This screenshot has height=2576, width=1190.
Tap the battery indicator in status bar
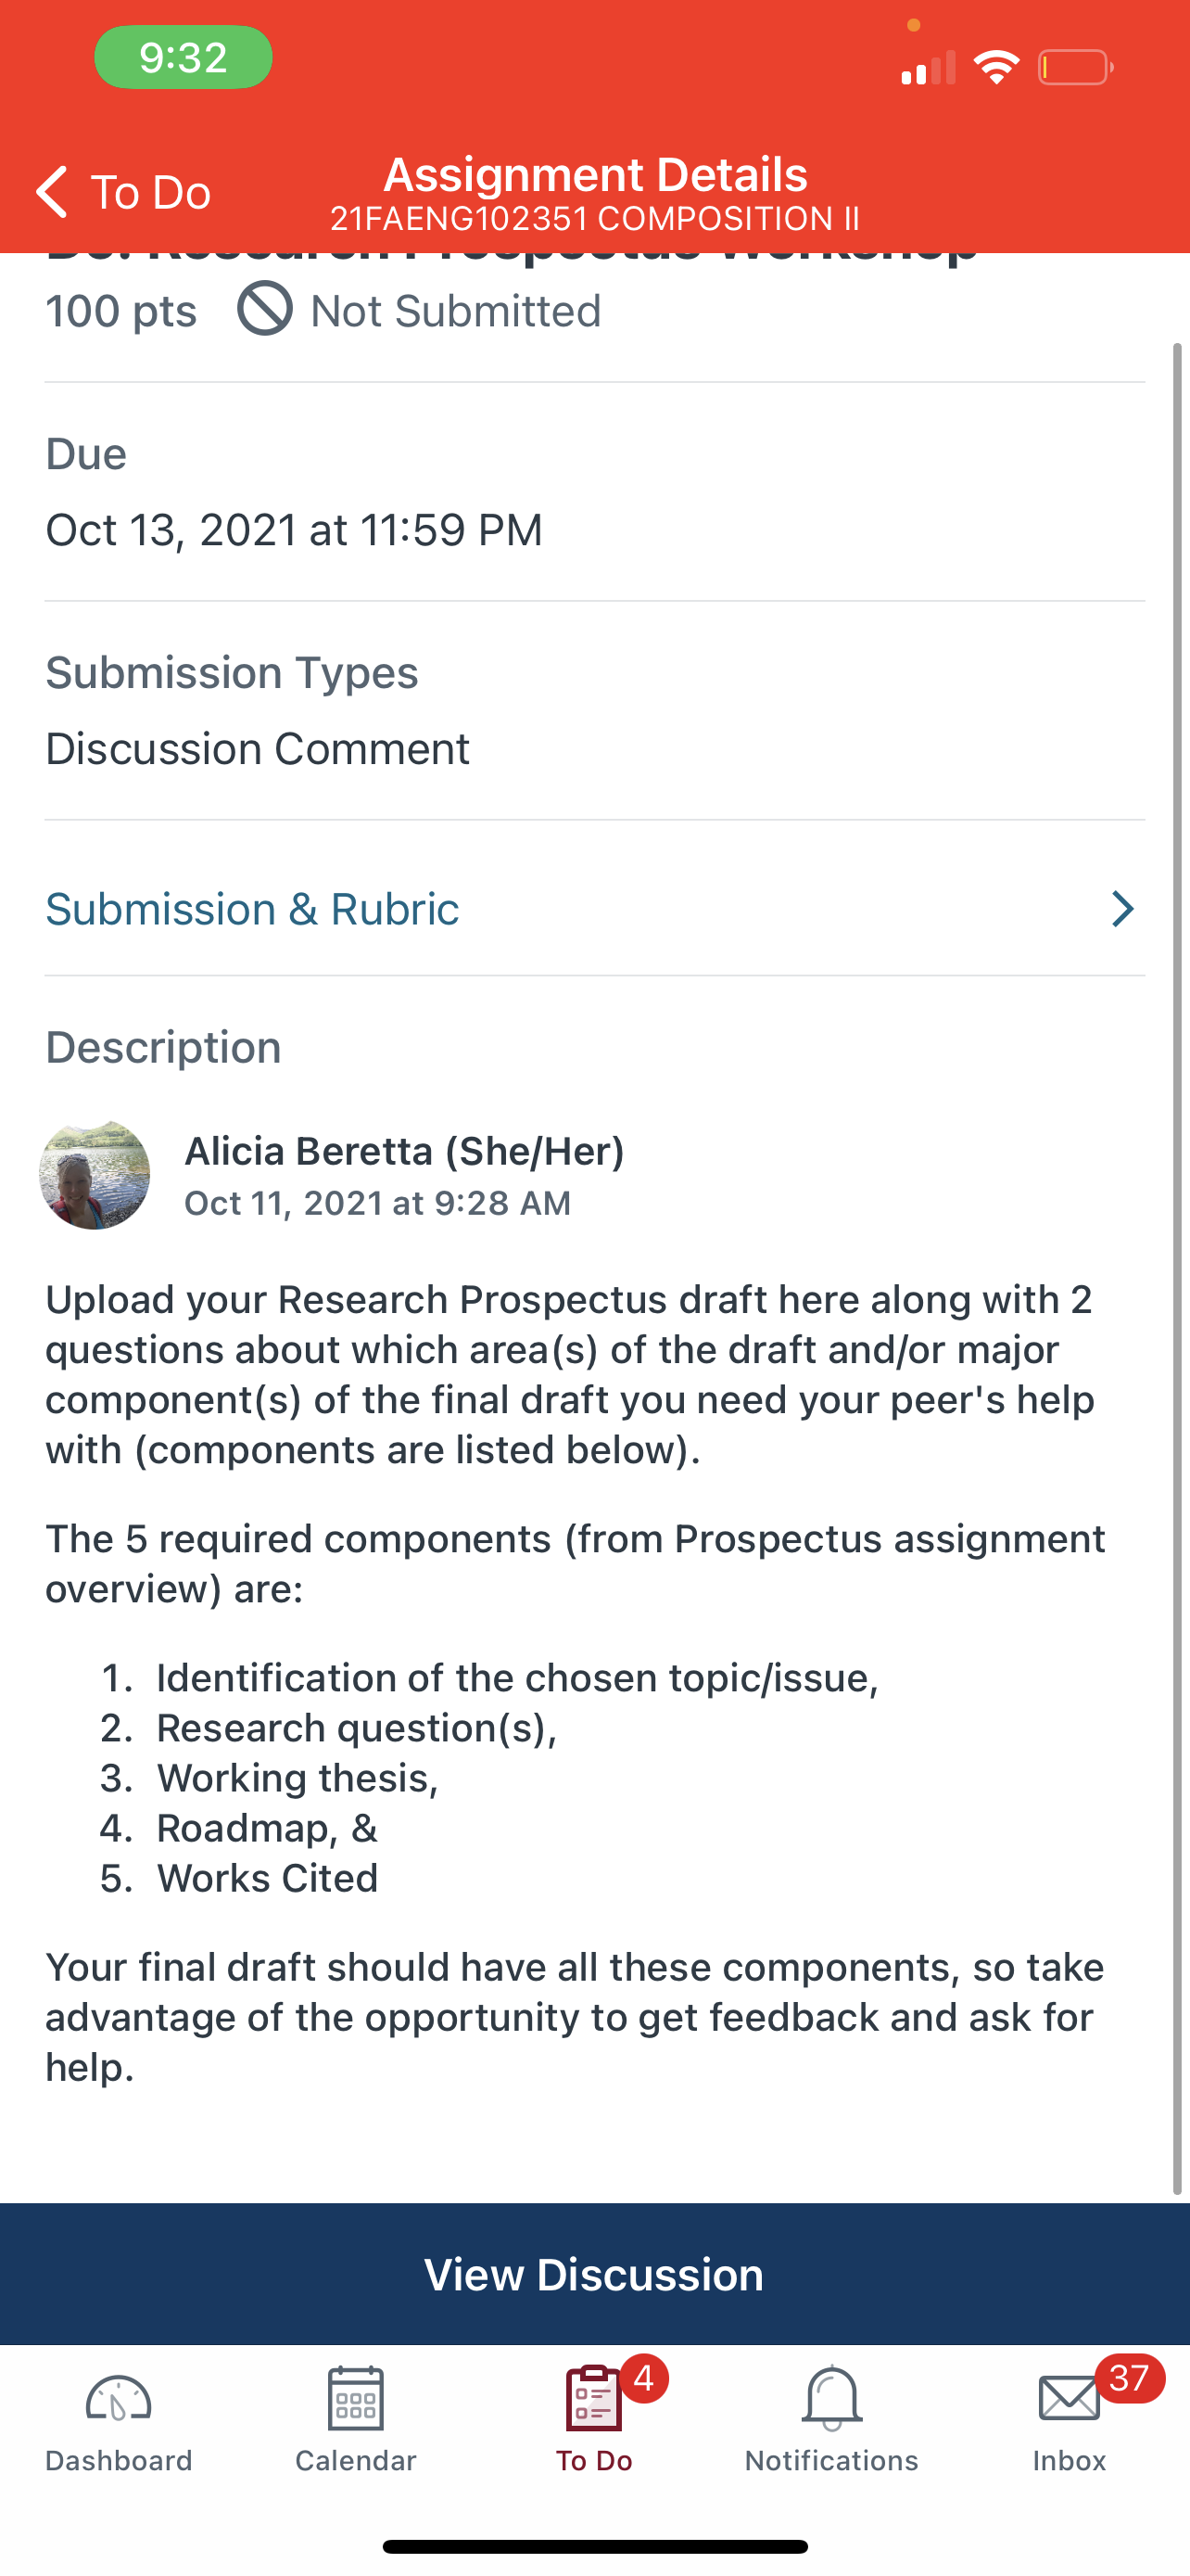(1075, 68)
